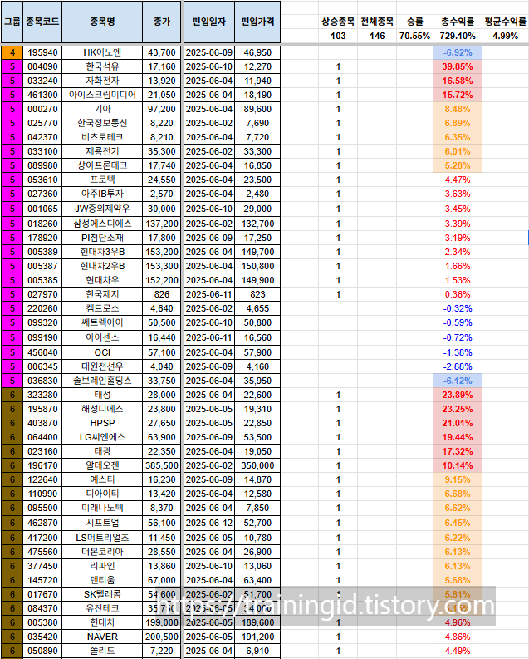529x659 pixels.
Task: Click the NAVER stock name cell
Action: [x=102, y=637]
